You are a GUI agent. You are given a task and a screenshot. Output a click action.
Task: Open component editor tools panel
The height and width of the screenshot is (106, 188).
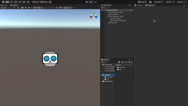[x=57, y=8]
